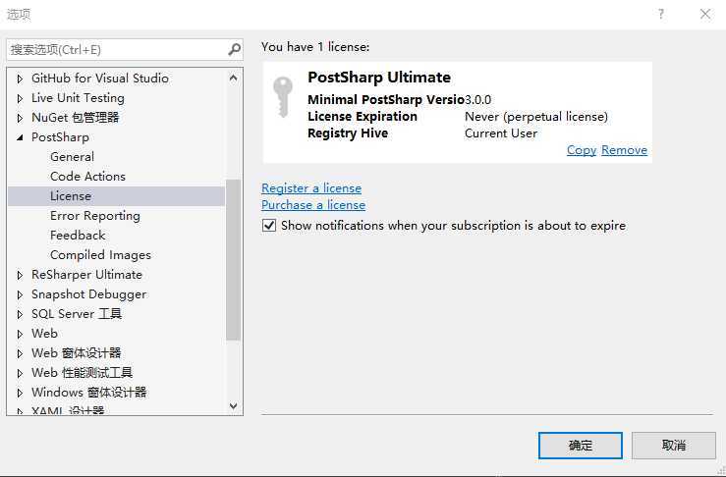Expand Snapshot Debugger node
The width and height of the screenshot is (726, 477).
click(x=20, y=294)
